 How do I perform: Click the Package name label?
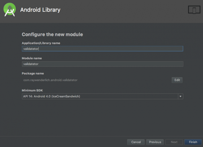pos(33,73)
